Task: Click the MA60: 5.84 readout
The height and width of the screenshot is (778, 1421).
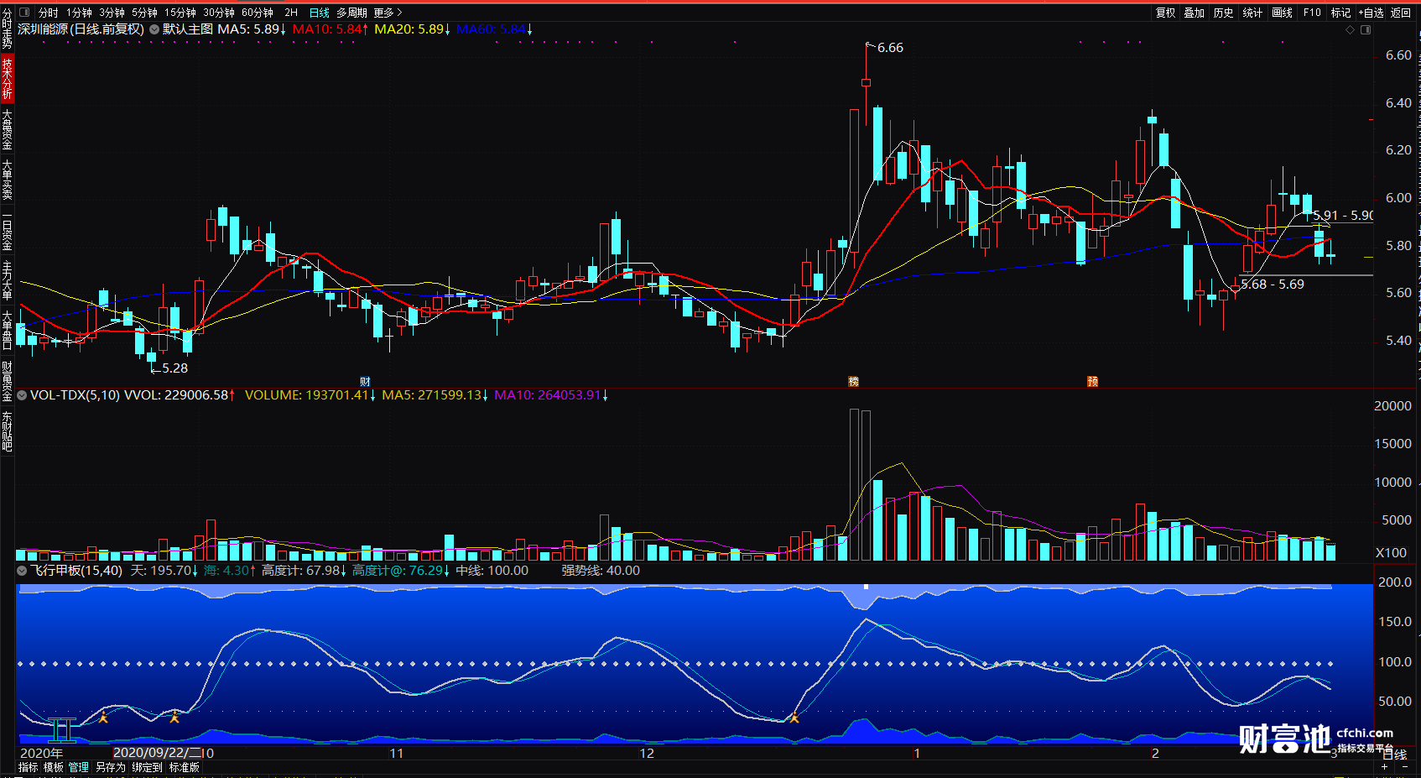Action: [x=494, y=29]
